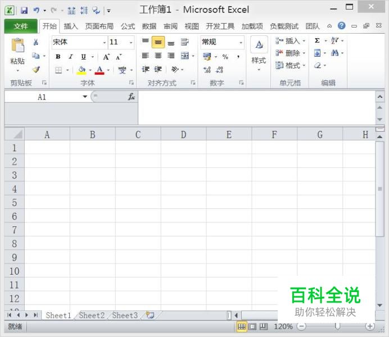Image resolution: width=389 pixels, height=337 pixels.
Task: Toggle Align Text Right
Action: click(171, 56)
